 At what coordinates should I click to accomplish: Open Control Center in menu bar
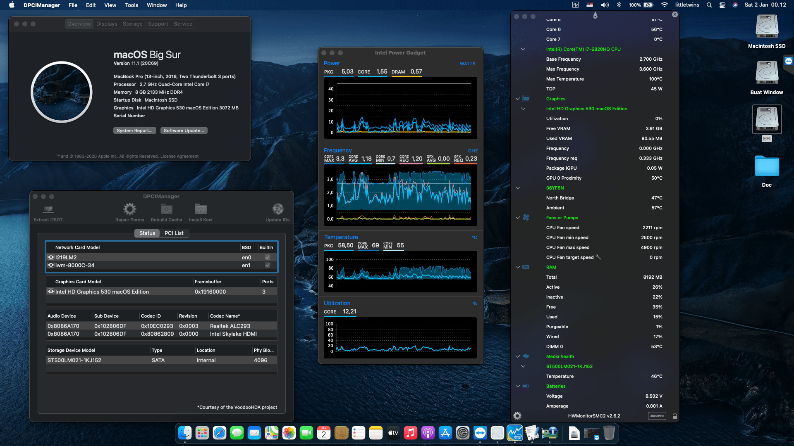point(722,5)
